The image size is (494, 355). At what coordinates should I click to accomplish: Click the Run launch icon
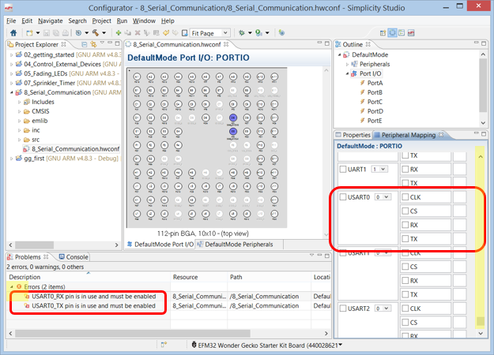[258, 32]
